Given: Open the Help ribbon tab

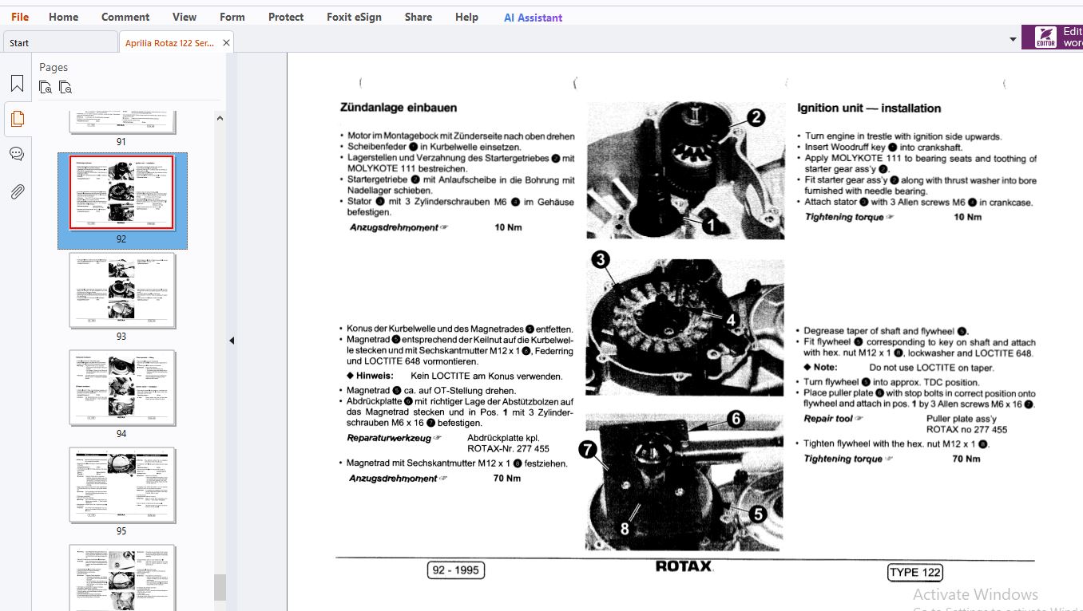Looking at the screenshot, I should coord(467,17).
